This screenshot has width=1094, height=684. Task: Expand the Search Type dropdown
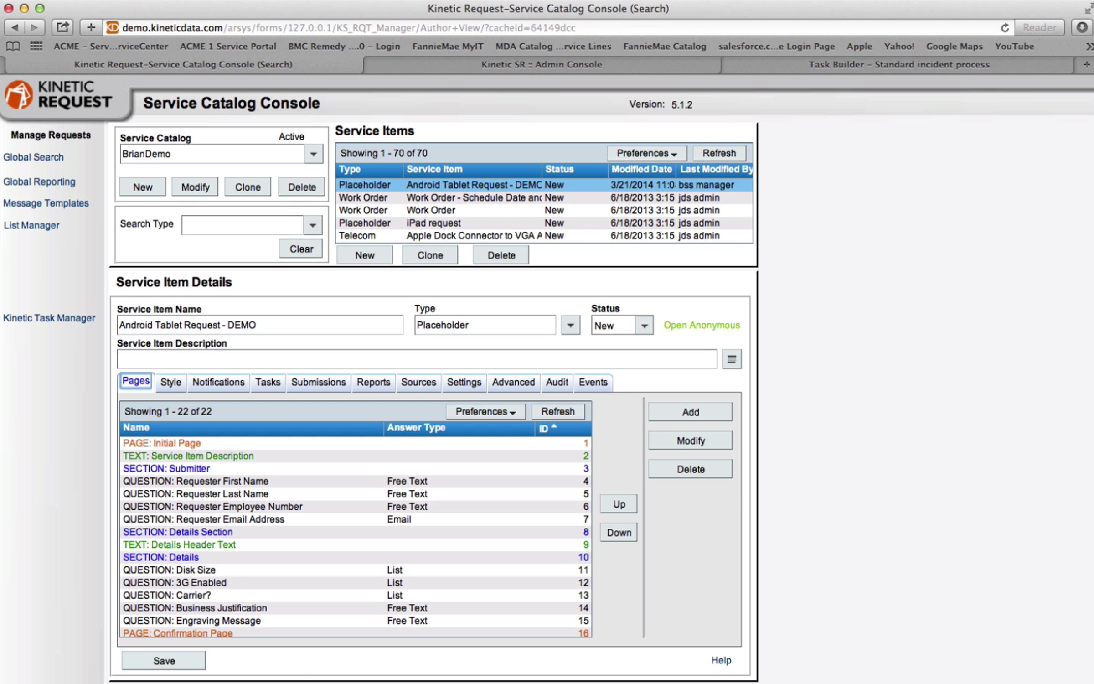313,225
